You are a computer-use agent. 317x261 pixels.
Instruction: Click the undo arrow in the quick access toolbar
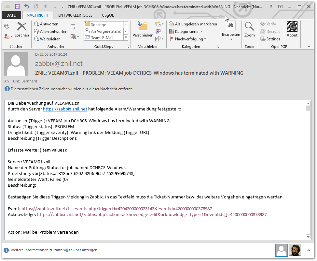[x=27, y=7]
